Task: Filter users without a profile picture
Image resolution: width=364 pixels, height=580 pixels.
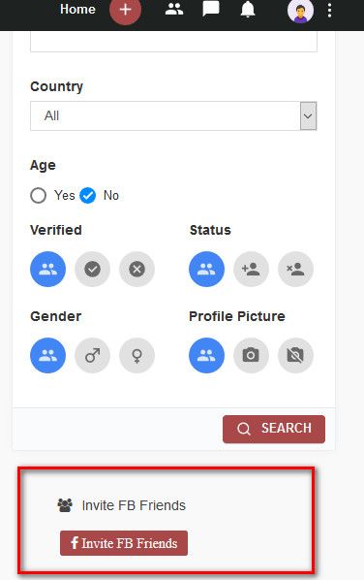Action: tap(295, 356)
